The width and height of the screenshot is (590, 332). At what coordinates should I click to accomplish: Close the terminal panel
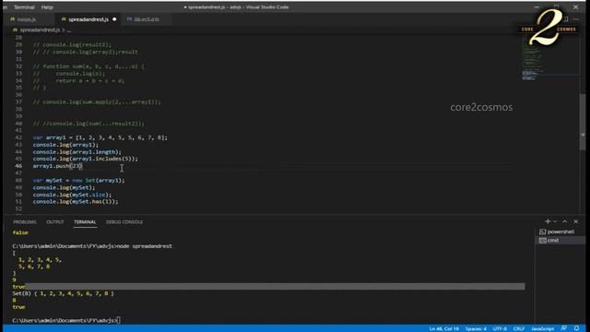click(x=575, y=221)
